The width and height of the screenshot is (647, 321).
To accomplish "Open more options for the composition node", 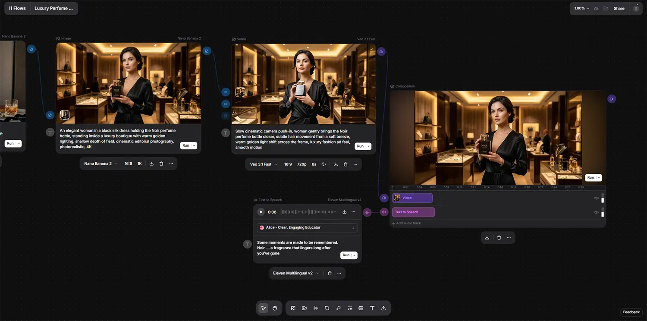I will (509, 238).
